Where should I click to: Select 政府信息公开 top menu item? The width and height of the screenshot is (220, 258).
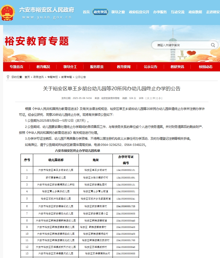pyautogui.click(x=139, y=12)
